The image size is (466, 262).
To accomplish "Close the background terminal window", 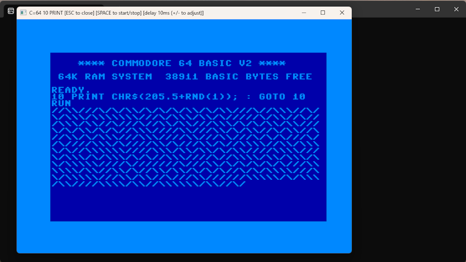I will click(456, 9).
